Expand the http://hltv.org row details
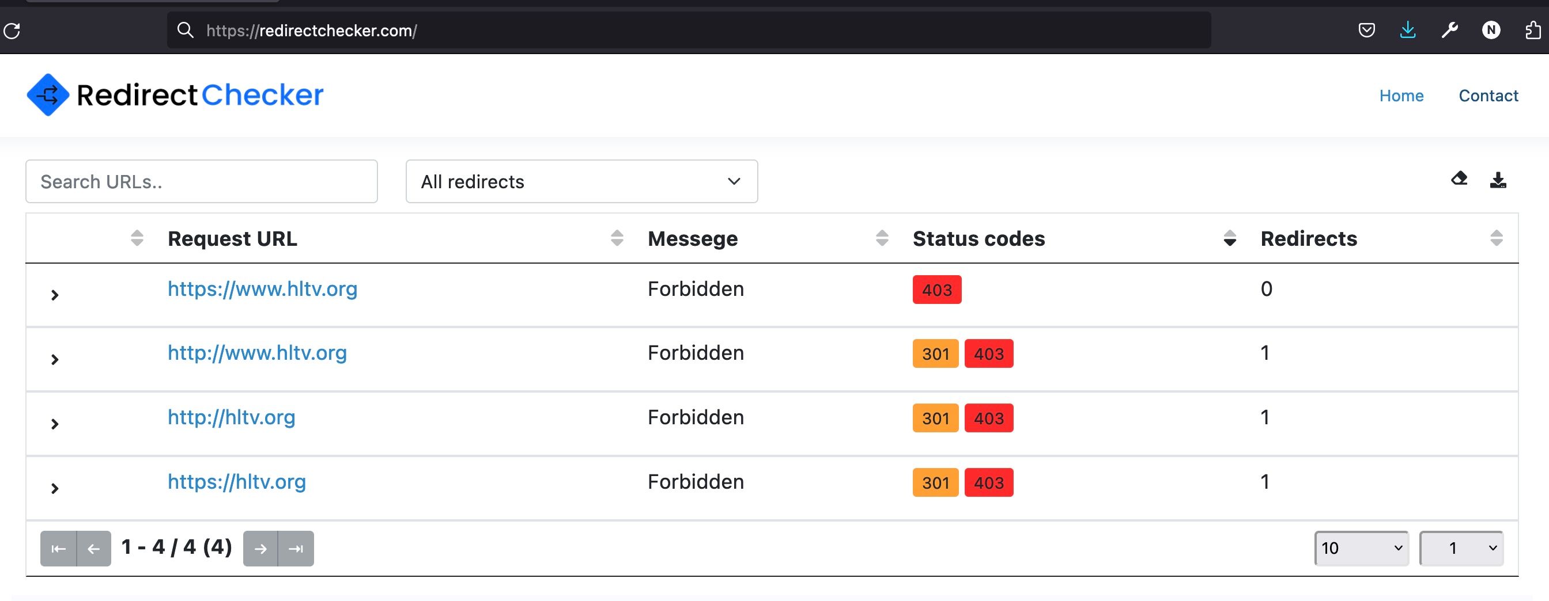1549x601 pixels. [55, 424]
